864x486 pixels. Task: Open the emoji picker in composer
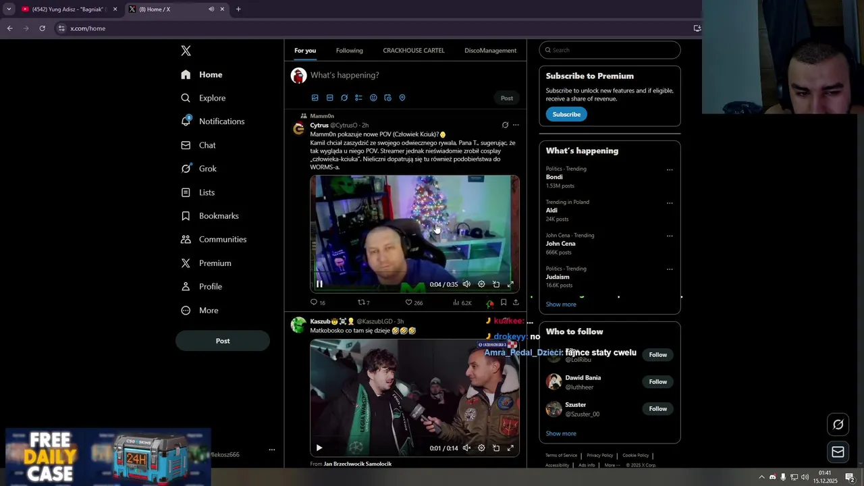[x=373, y=98]
